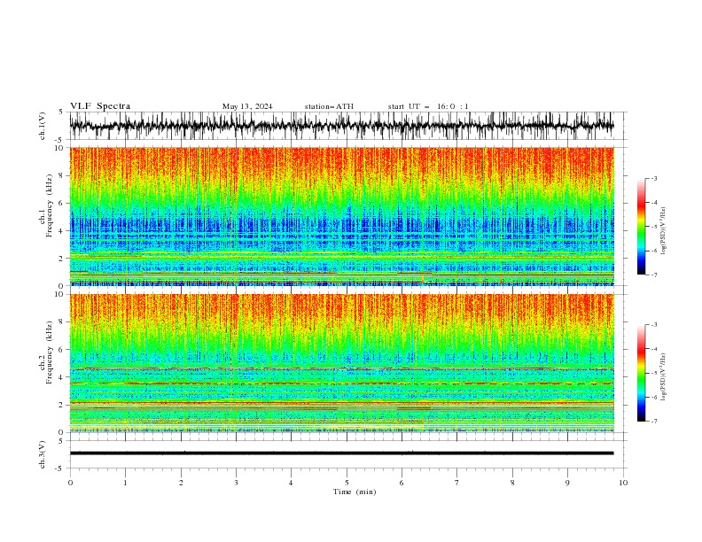Click the ch.2 spectrogram panel
The image size is (702, 542).
click(341, 363)
